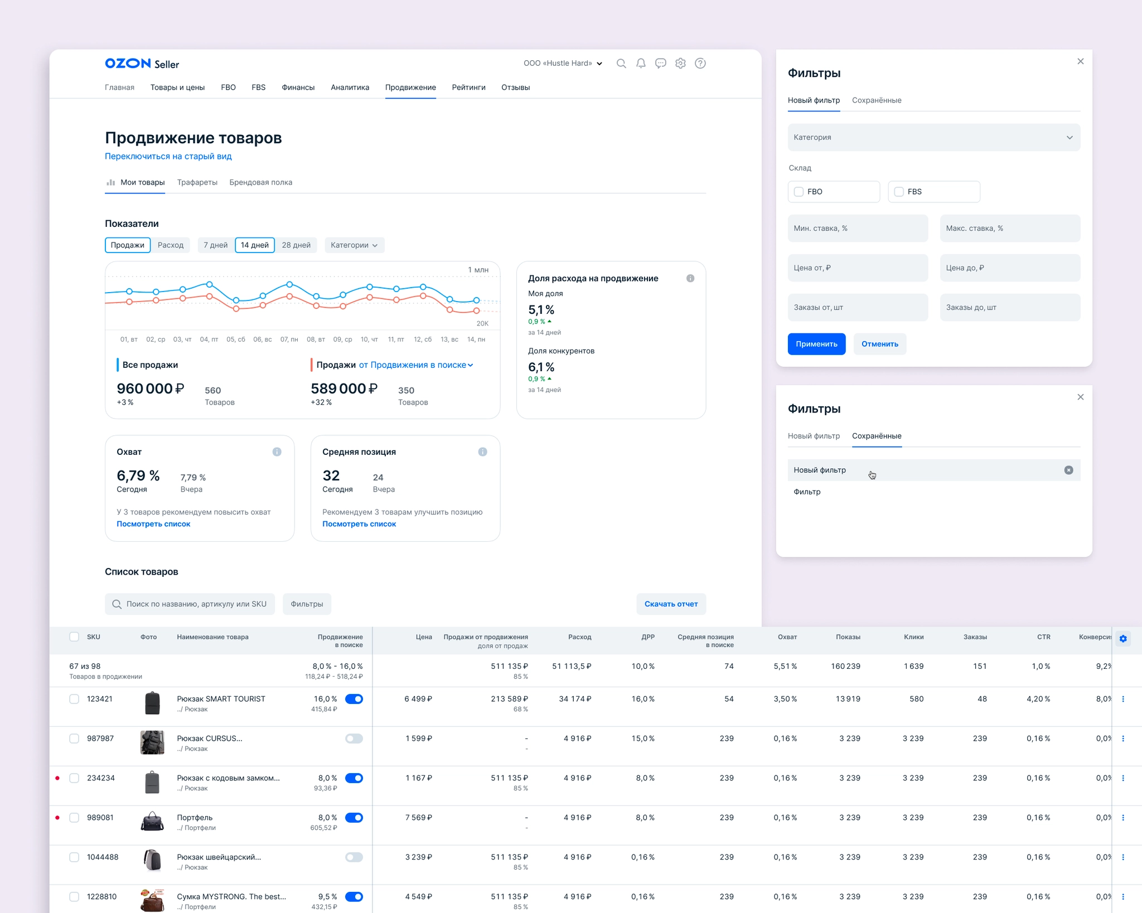This screenshot has height=913, width=1142.
Task: Check the FBO warehouse checkbox
Action: pos(799,192)
